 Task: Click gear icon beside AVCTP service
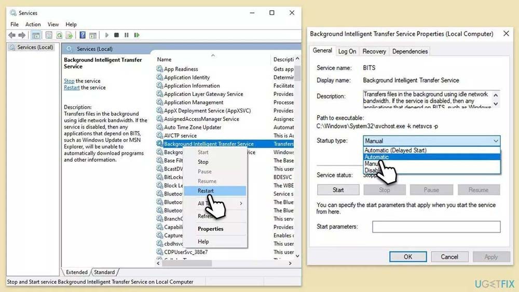[159, 135]
